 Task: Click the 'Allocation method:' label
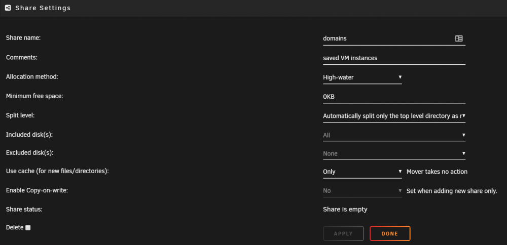point(32,77)
